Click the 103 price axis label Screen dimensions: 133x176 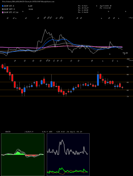coord(128,59)
